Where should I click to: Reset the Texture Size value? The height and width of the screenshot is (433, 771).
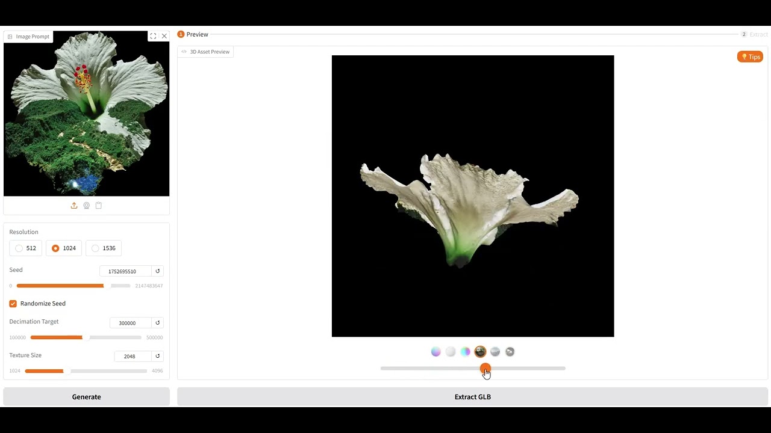pyautogui.click(x=158, y=356)
